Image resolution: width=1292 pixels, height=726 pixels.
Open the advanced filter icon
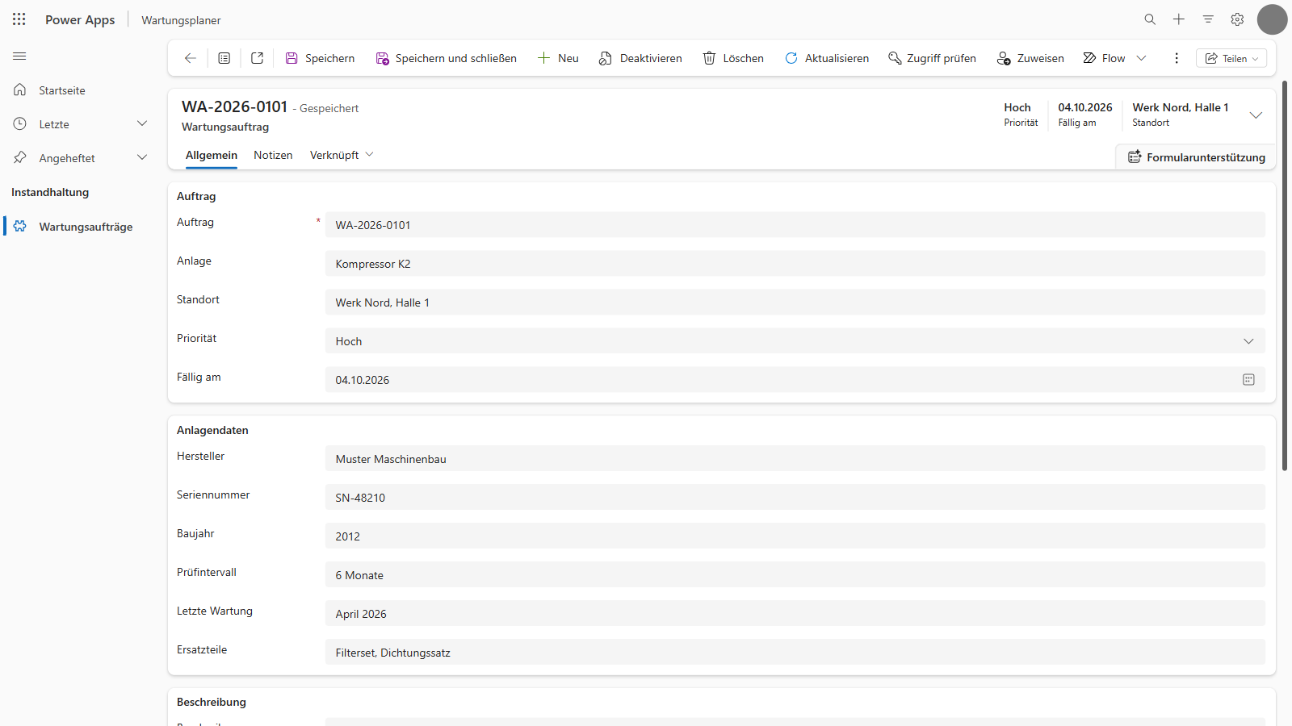[x=1208, y=19]
